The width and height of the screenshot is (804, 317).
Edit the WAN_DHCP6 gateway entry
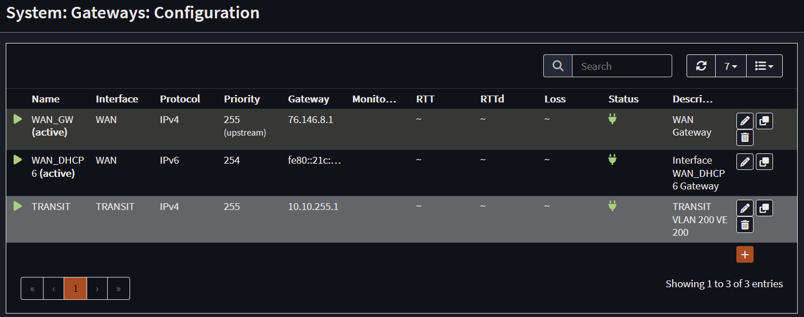pos(744,162)
